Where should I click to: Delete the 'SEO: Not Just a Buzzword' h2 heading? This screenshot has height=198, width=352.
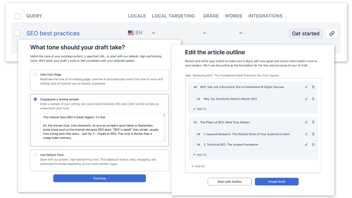[313, 87]
